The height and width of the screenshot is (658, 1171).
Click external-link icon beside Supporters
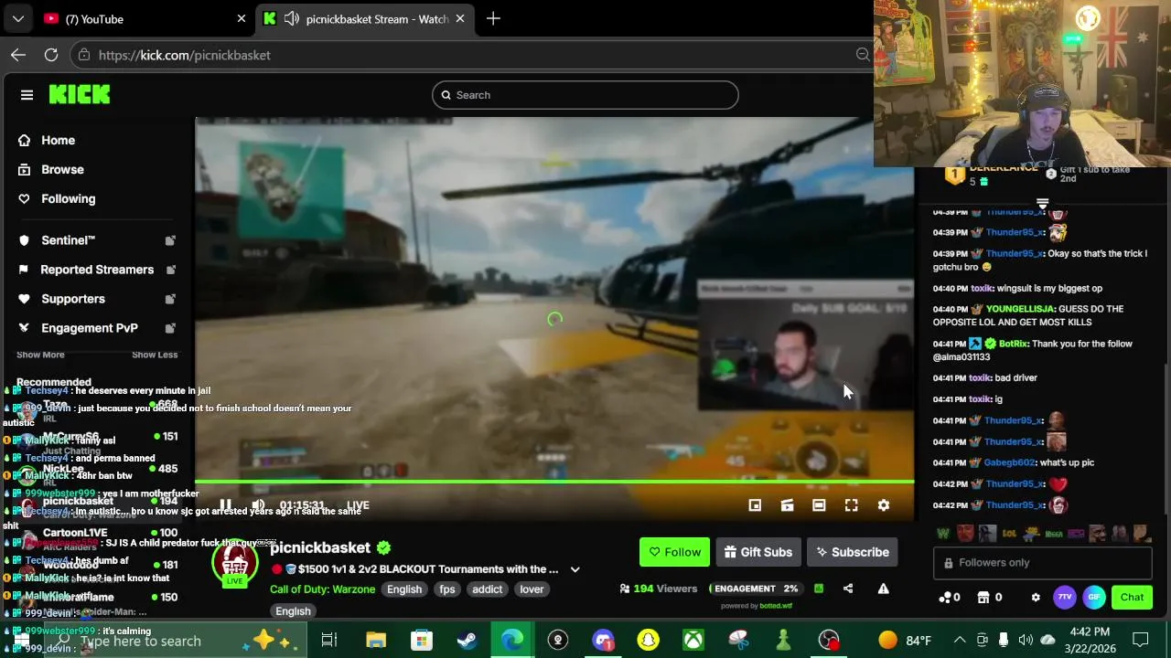(x=170, y=299)
